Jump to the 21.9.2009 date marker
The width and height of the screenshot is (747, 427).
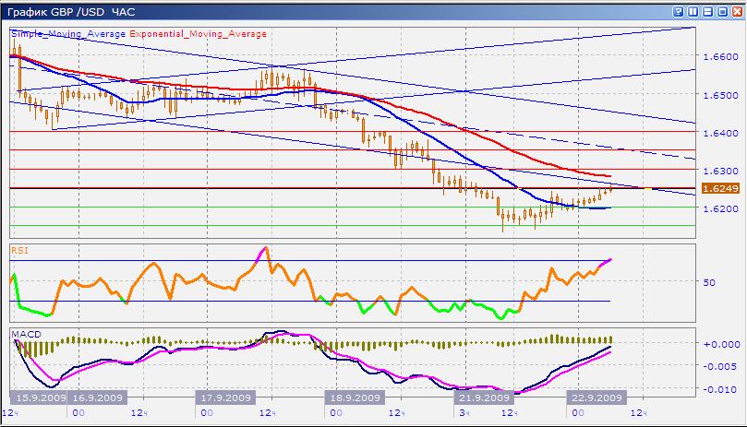coord(483,398)
